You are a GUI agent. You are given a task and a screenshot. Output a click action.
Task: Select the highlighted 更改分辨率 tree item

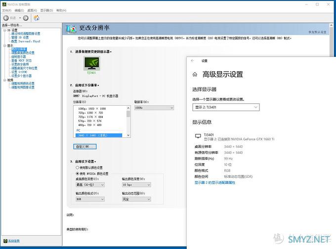coord(19,49)
